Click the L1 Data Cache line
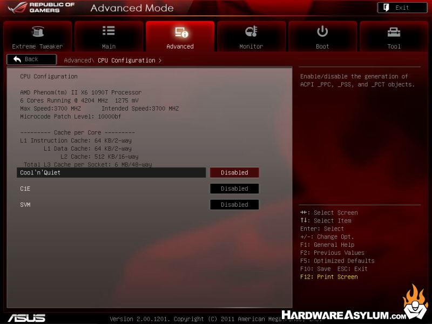Viewport: 432px width, 324px height. [x=87, y=148]
